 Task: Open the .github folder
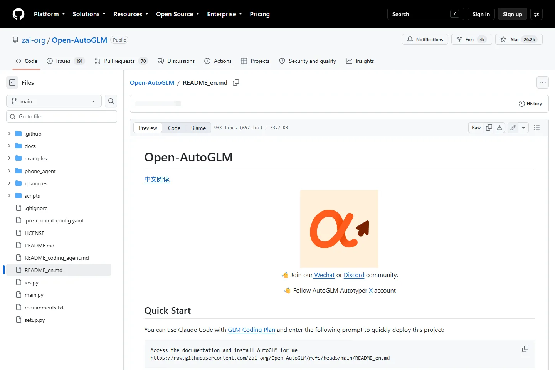(33, 134)
